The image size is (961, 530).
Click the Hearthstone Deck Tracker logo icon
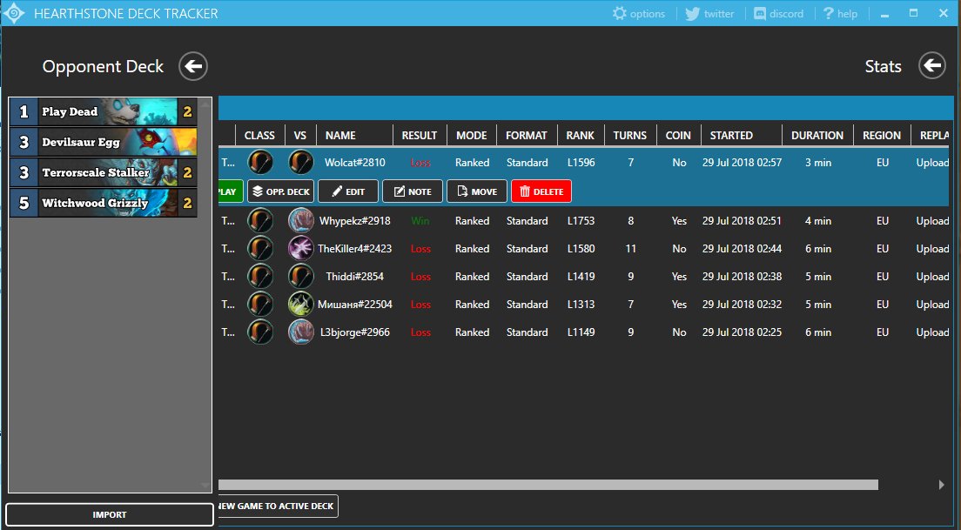[13, 13]
